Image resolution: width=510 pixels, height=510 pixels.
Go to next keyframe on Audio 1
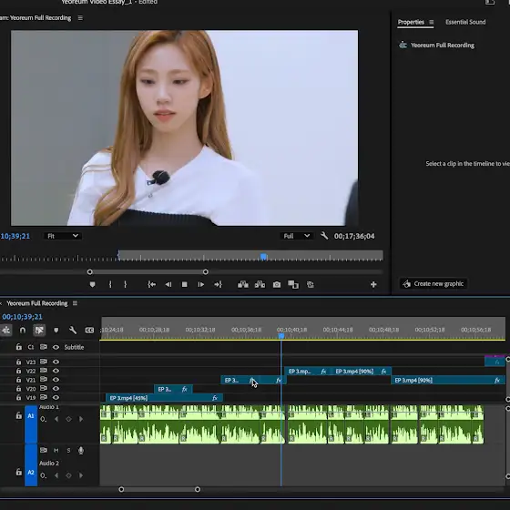[81, 419]
